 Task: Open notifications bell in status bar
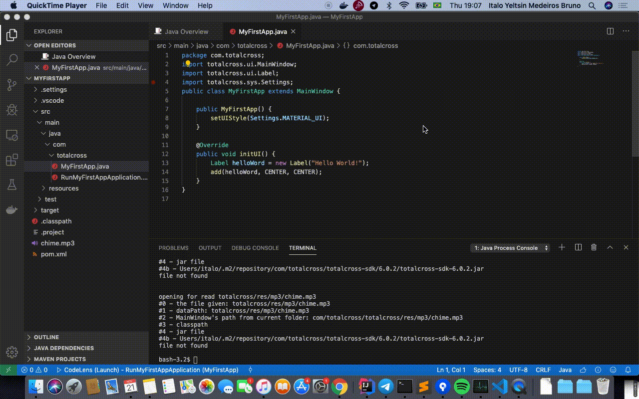tap(629, 370)
